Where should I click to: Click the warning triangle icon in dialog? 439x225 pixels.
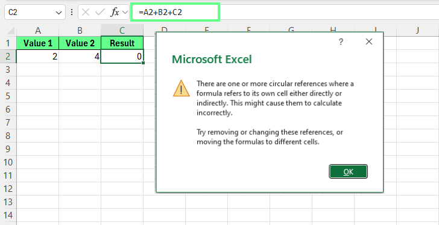tap(182, 88)
